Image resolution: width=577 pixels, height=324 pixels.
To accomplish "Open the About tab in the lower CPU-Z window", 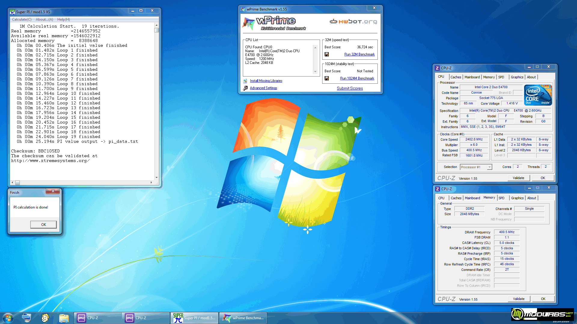I will coord(532,198).
